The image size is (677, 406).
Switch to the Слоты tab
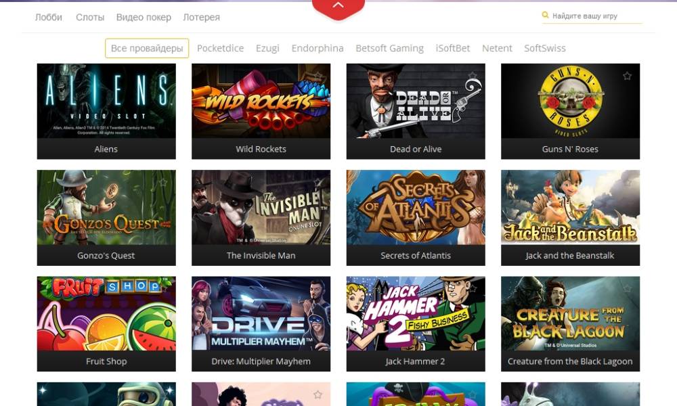(x=90, y=18)
